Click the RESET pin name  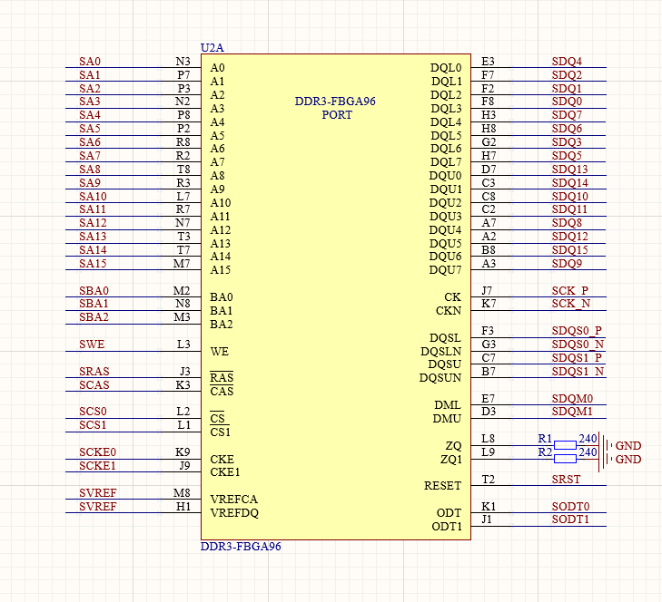click(x=442, y=486)
